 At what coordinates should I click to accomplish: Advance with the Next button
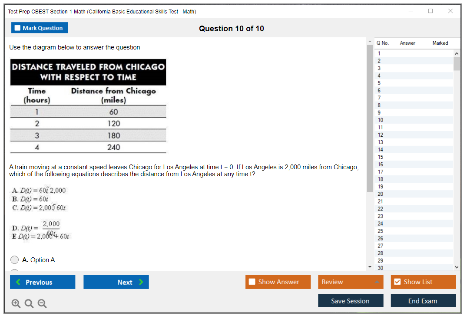point(116,282)
